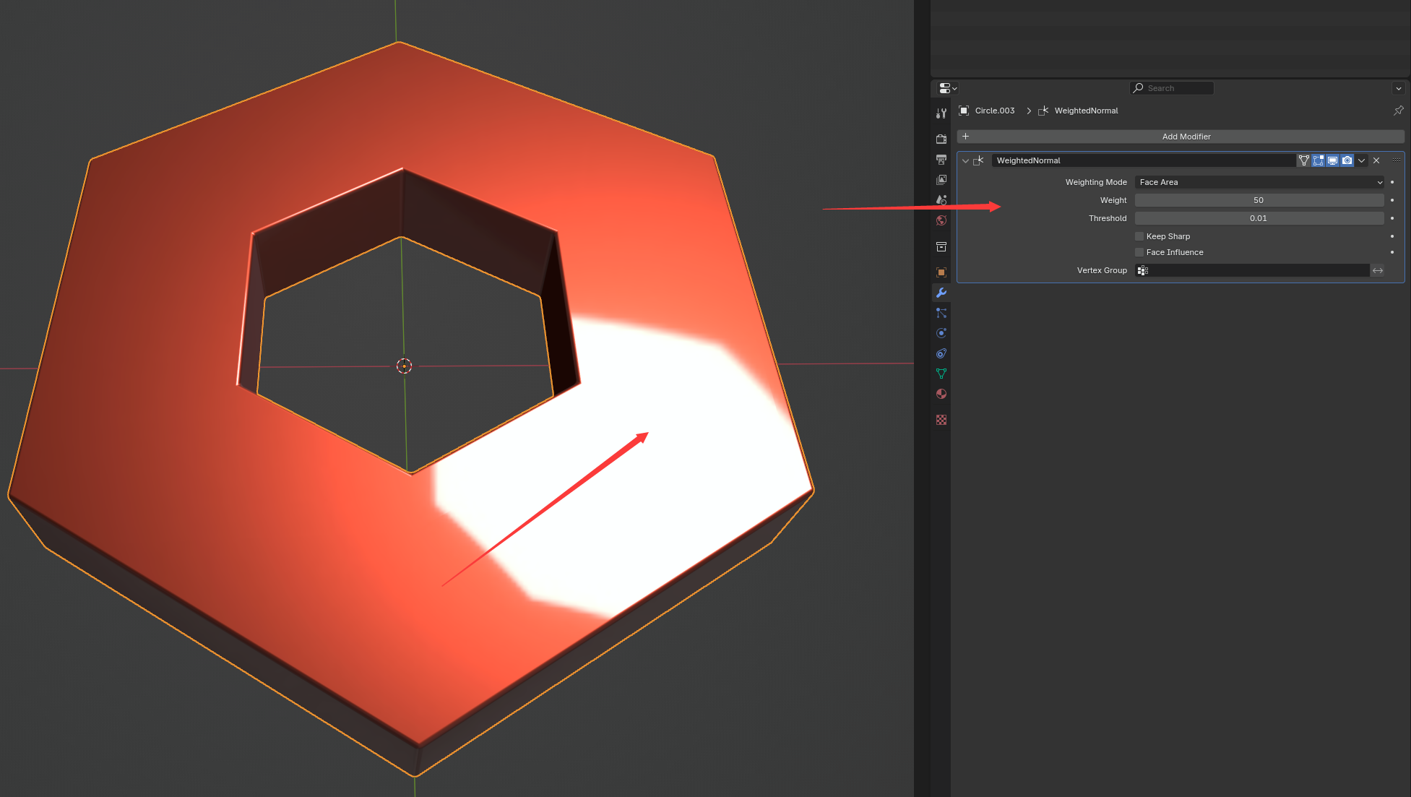
Task: Open the Material properties tab
Action: pos(941,394)
